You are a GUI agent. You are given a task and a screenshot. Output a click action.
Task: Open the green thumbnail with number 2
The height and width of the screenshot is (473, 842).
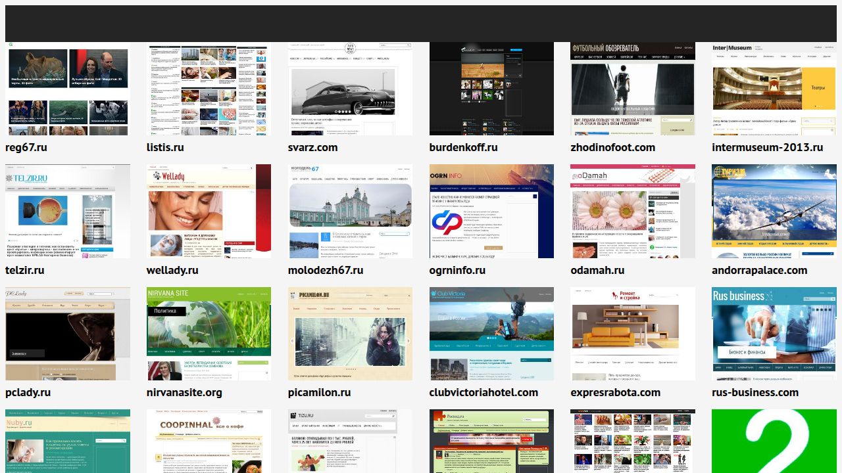(774, 441)
